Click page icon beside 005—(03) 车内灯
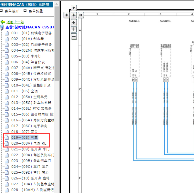This screenshot has width=194, height=193. (7, 56)
